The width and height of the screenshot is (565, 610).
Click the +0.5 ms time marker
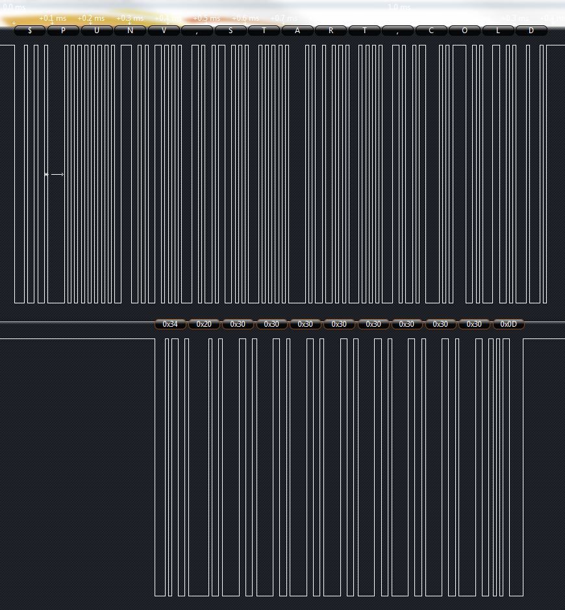[207, 18]
